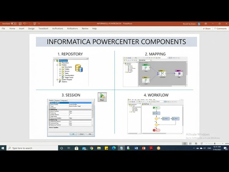Click the Share button

207,29
